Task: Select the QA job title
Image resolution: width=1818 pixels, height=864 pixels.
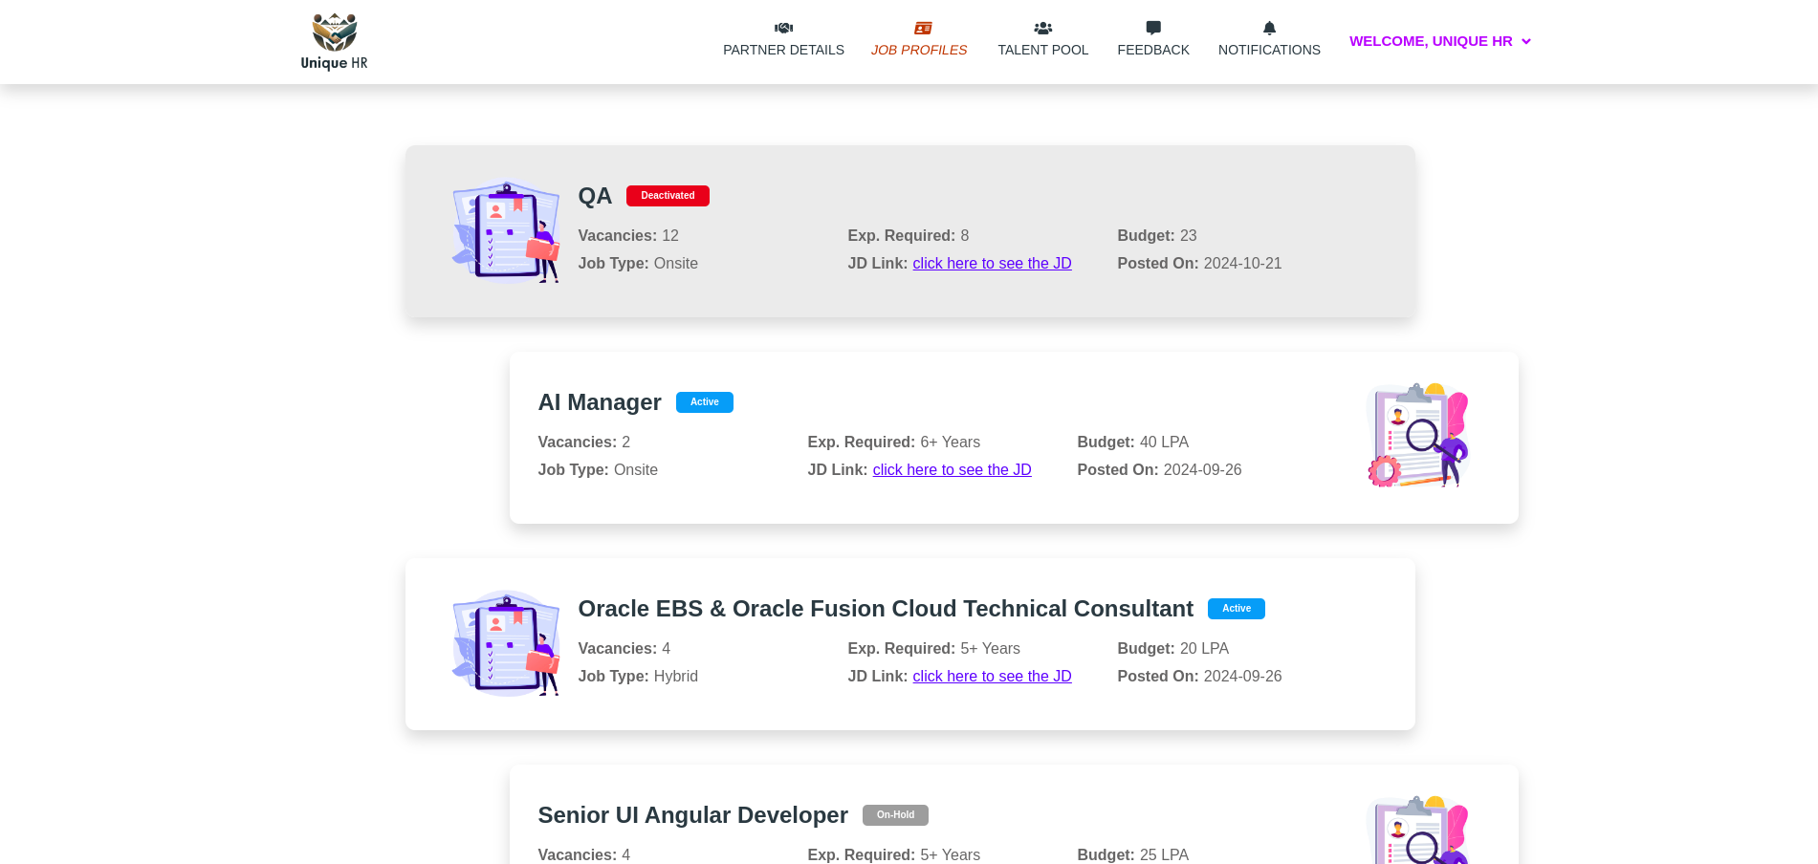Action: pyautogui.click(x=595, y=196)
